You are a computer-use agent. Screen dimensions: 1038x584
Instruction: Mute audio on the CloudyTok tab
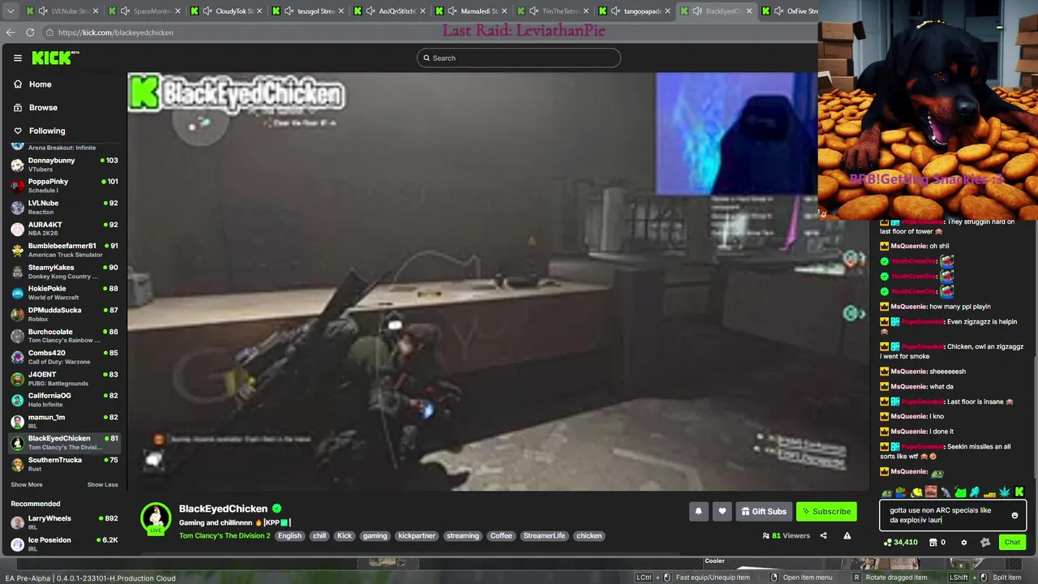click(x=208, y=11)
